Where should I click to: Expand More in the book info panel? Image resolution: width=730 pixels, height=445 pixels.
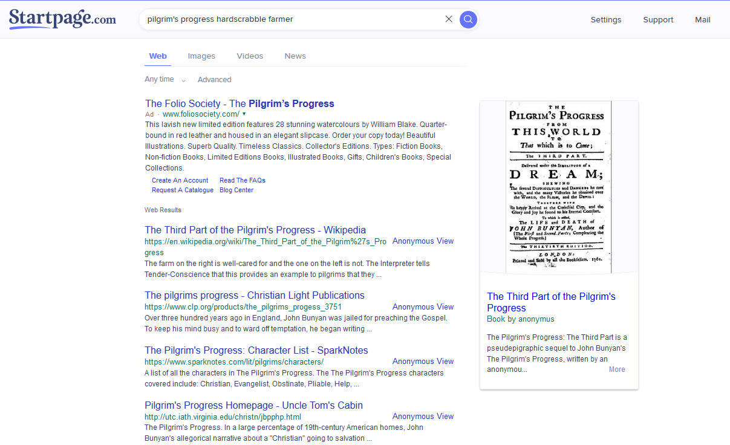click(617, 369)
